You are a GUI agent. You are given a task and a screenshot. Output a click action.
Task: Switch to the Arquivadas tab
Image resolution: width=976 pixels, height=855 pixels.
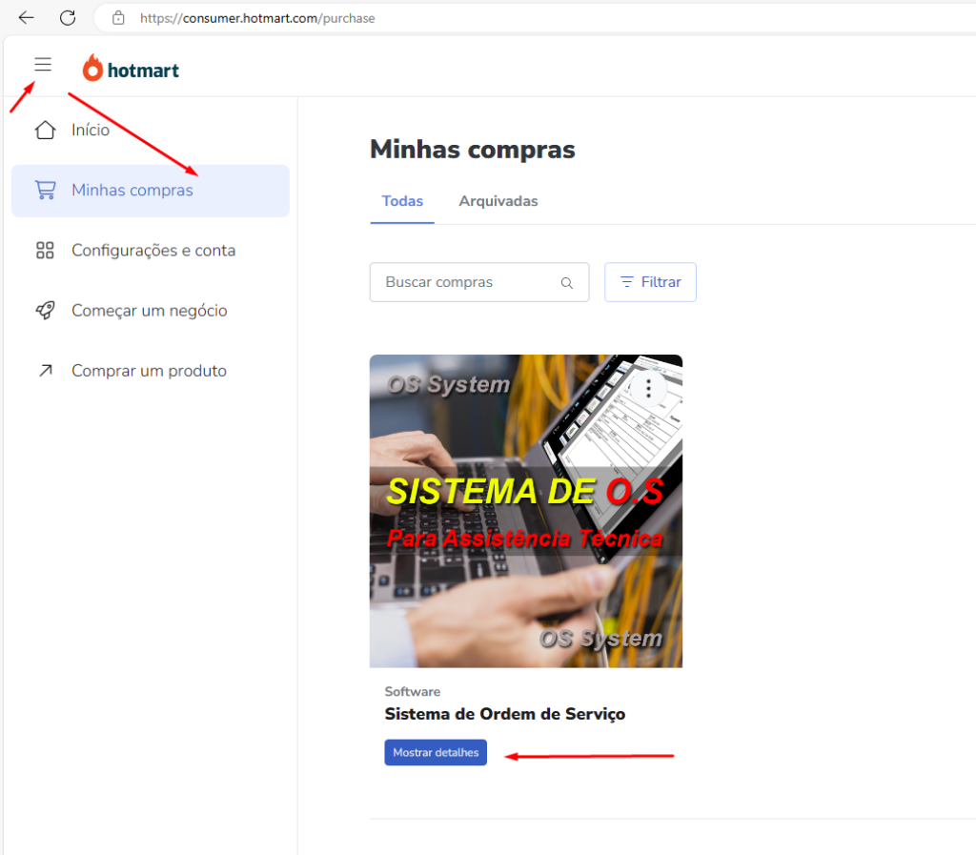[x=498, y=201]
